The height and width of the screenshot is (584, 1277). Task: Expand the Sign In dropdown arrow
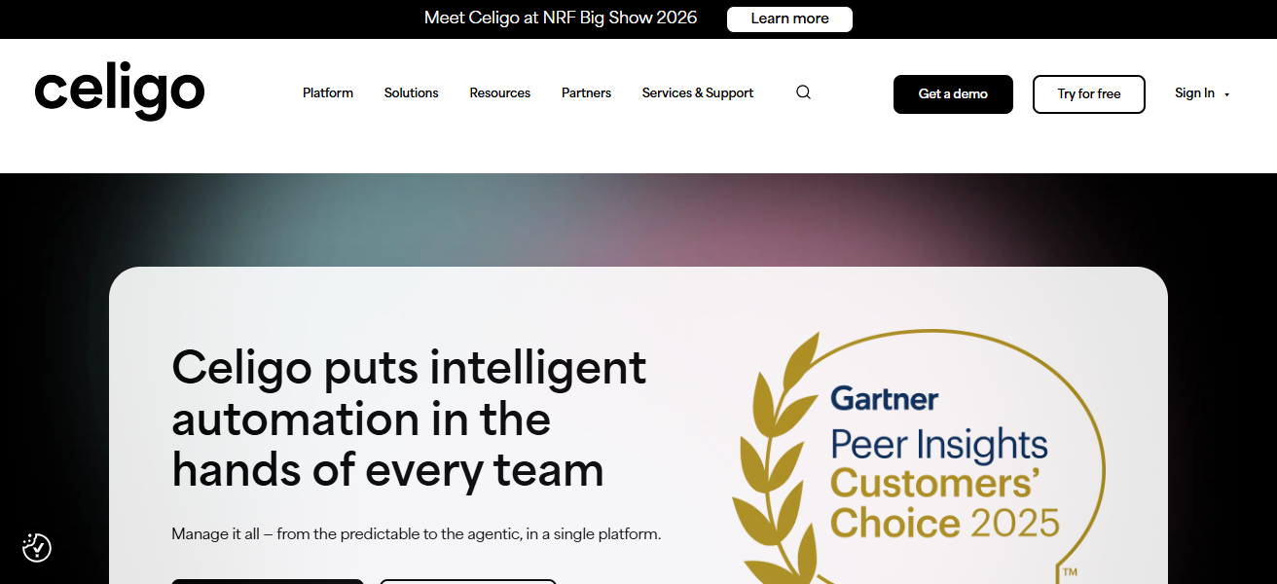[1226, 94]
